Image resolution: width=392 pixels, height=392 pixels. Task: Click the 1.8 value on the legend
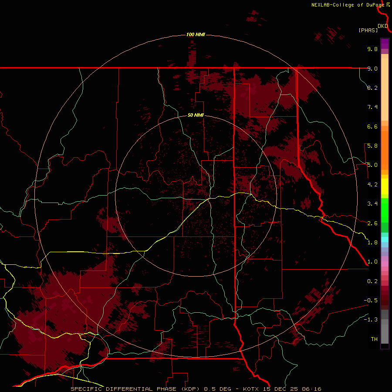[372, 243]
